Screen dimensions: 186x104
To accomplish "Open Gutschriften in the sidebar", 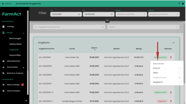I will [x=15, y=55].
